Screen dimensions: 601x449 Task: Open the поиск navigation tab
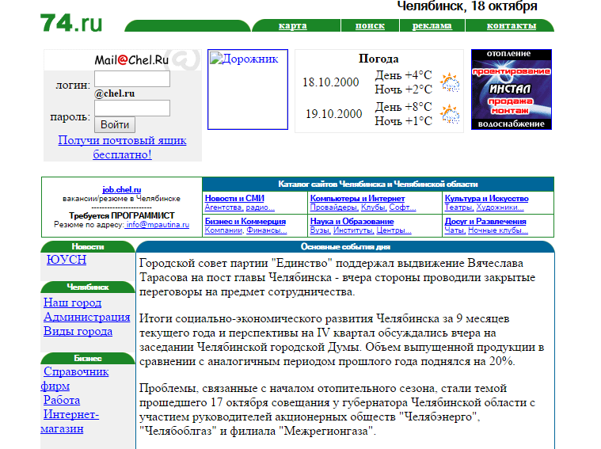370,25
